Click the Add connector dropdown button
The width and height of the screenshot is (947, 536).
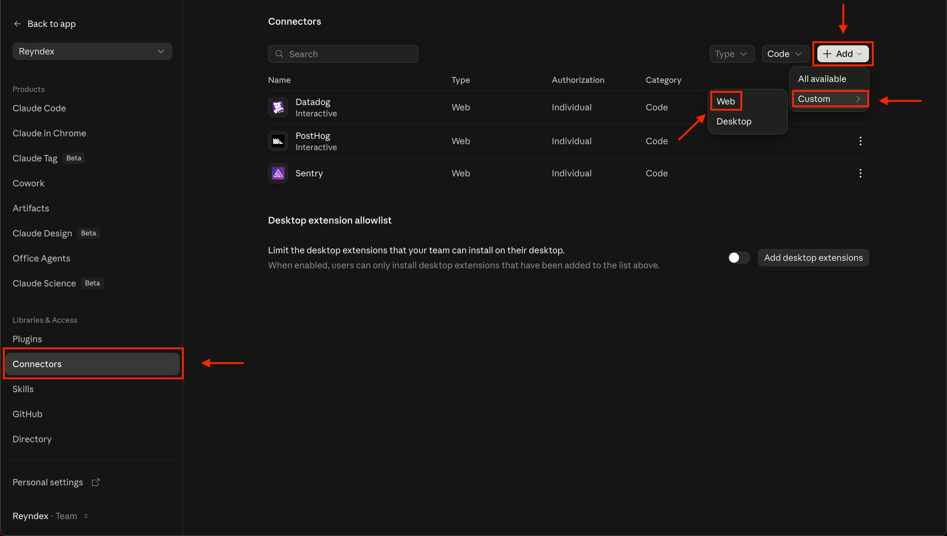[843, 54]
